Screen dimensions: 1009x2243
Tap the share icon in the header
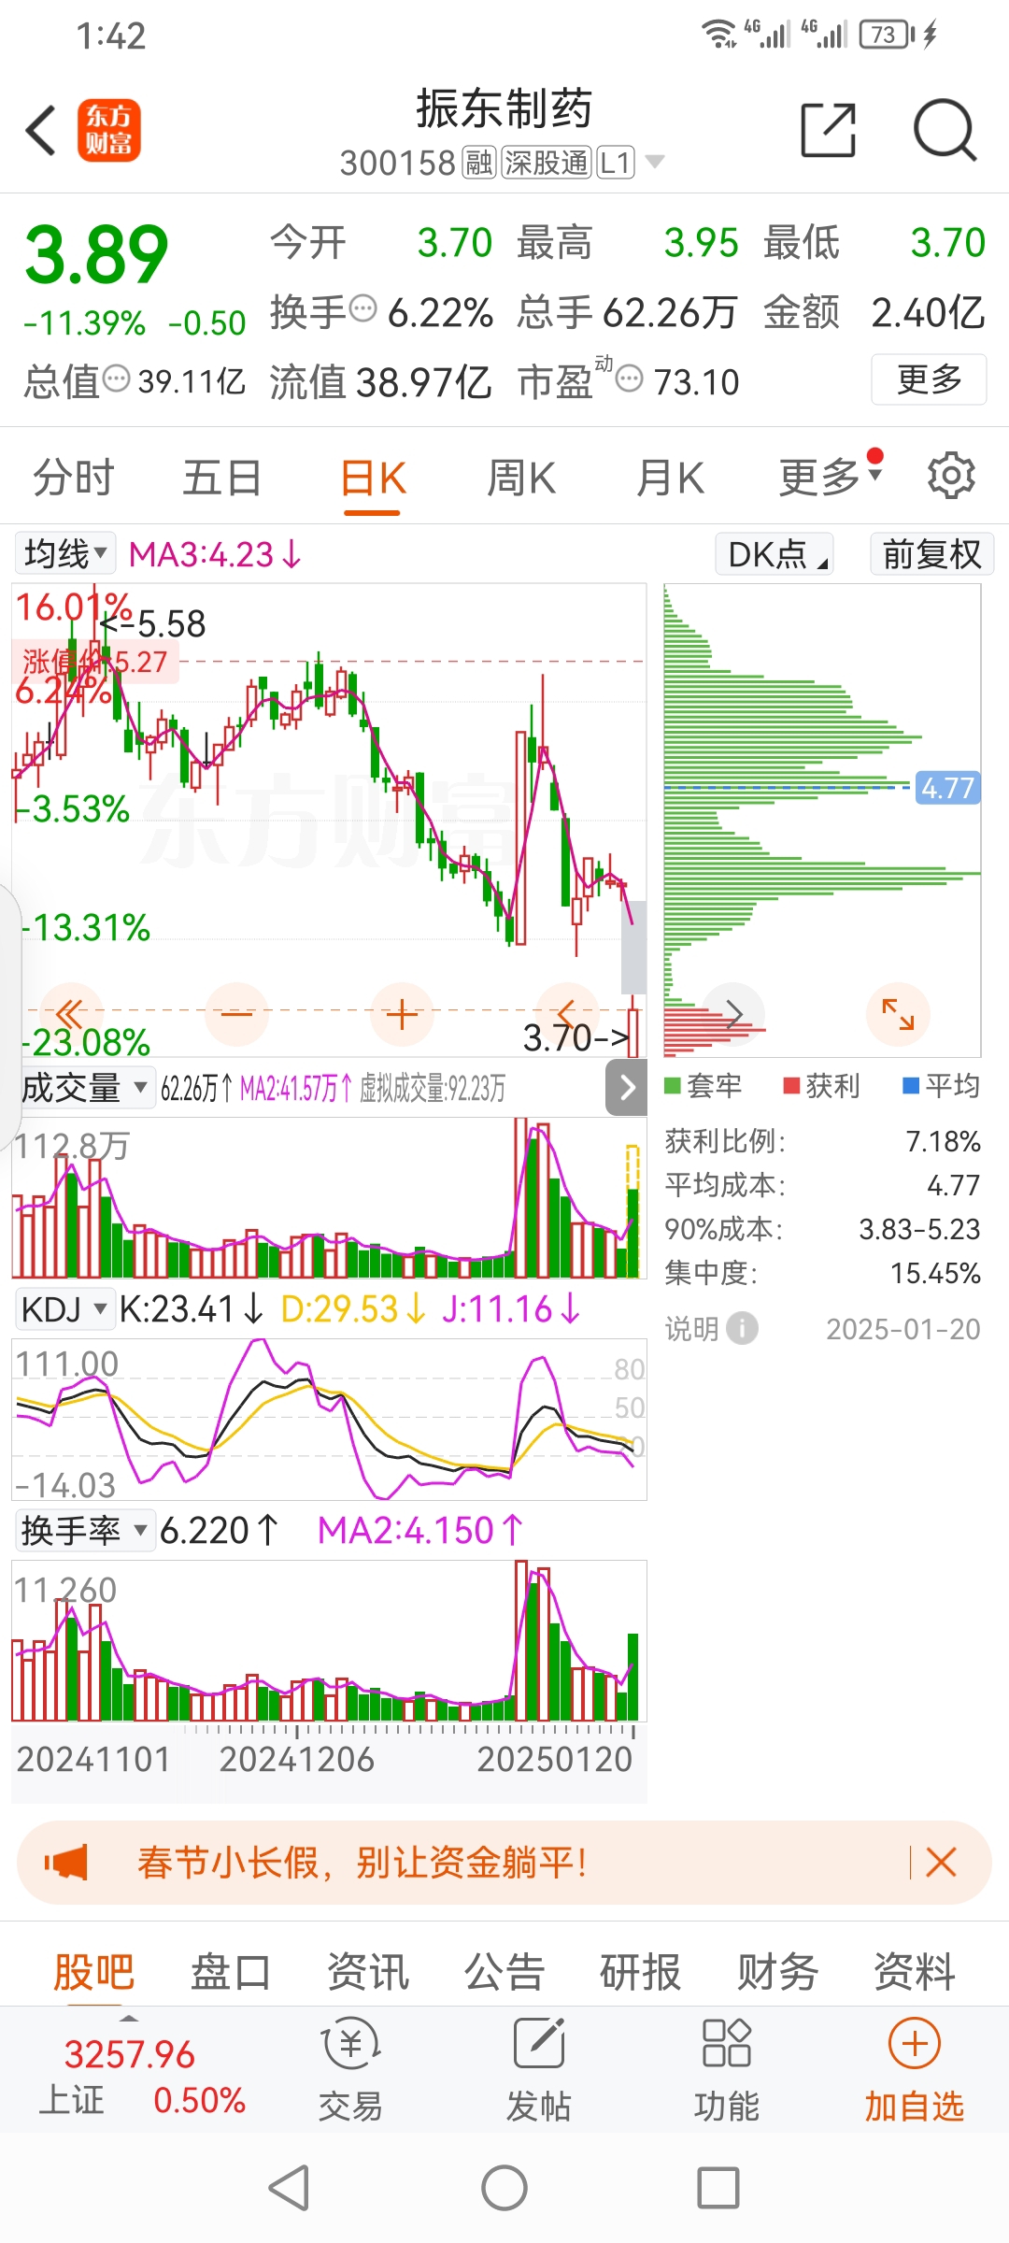pyautogui.click(x=829, y=130)
